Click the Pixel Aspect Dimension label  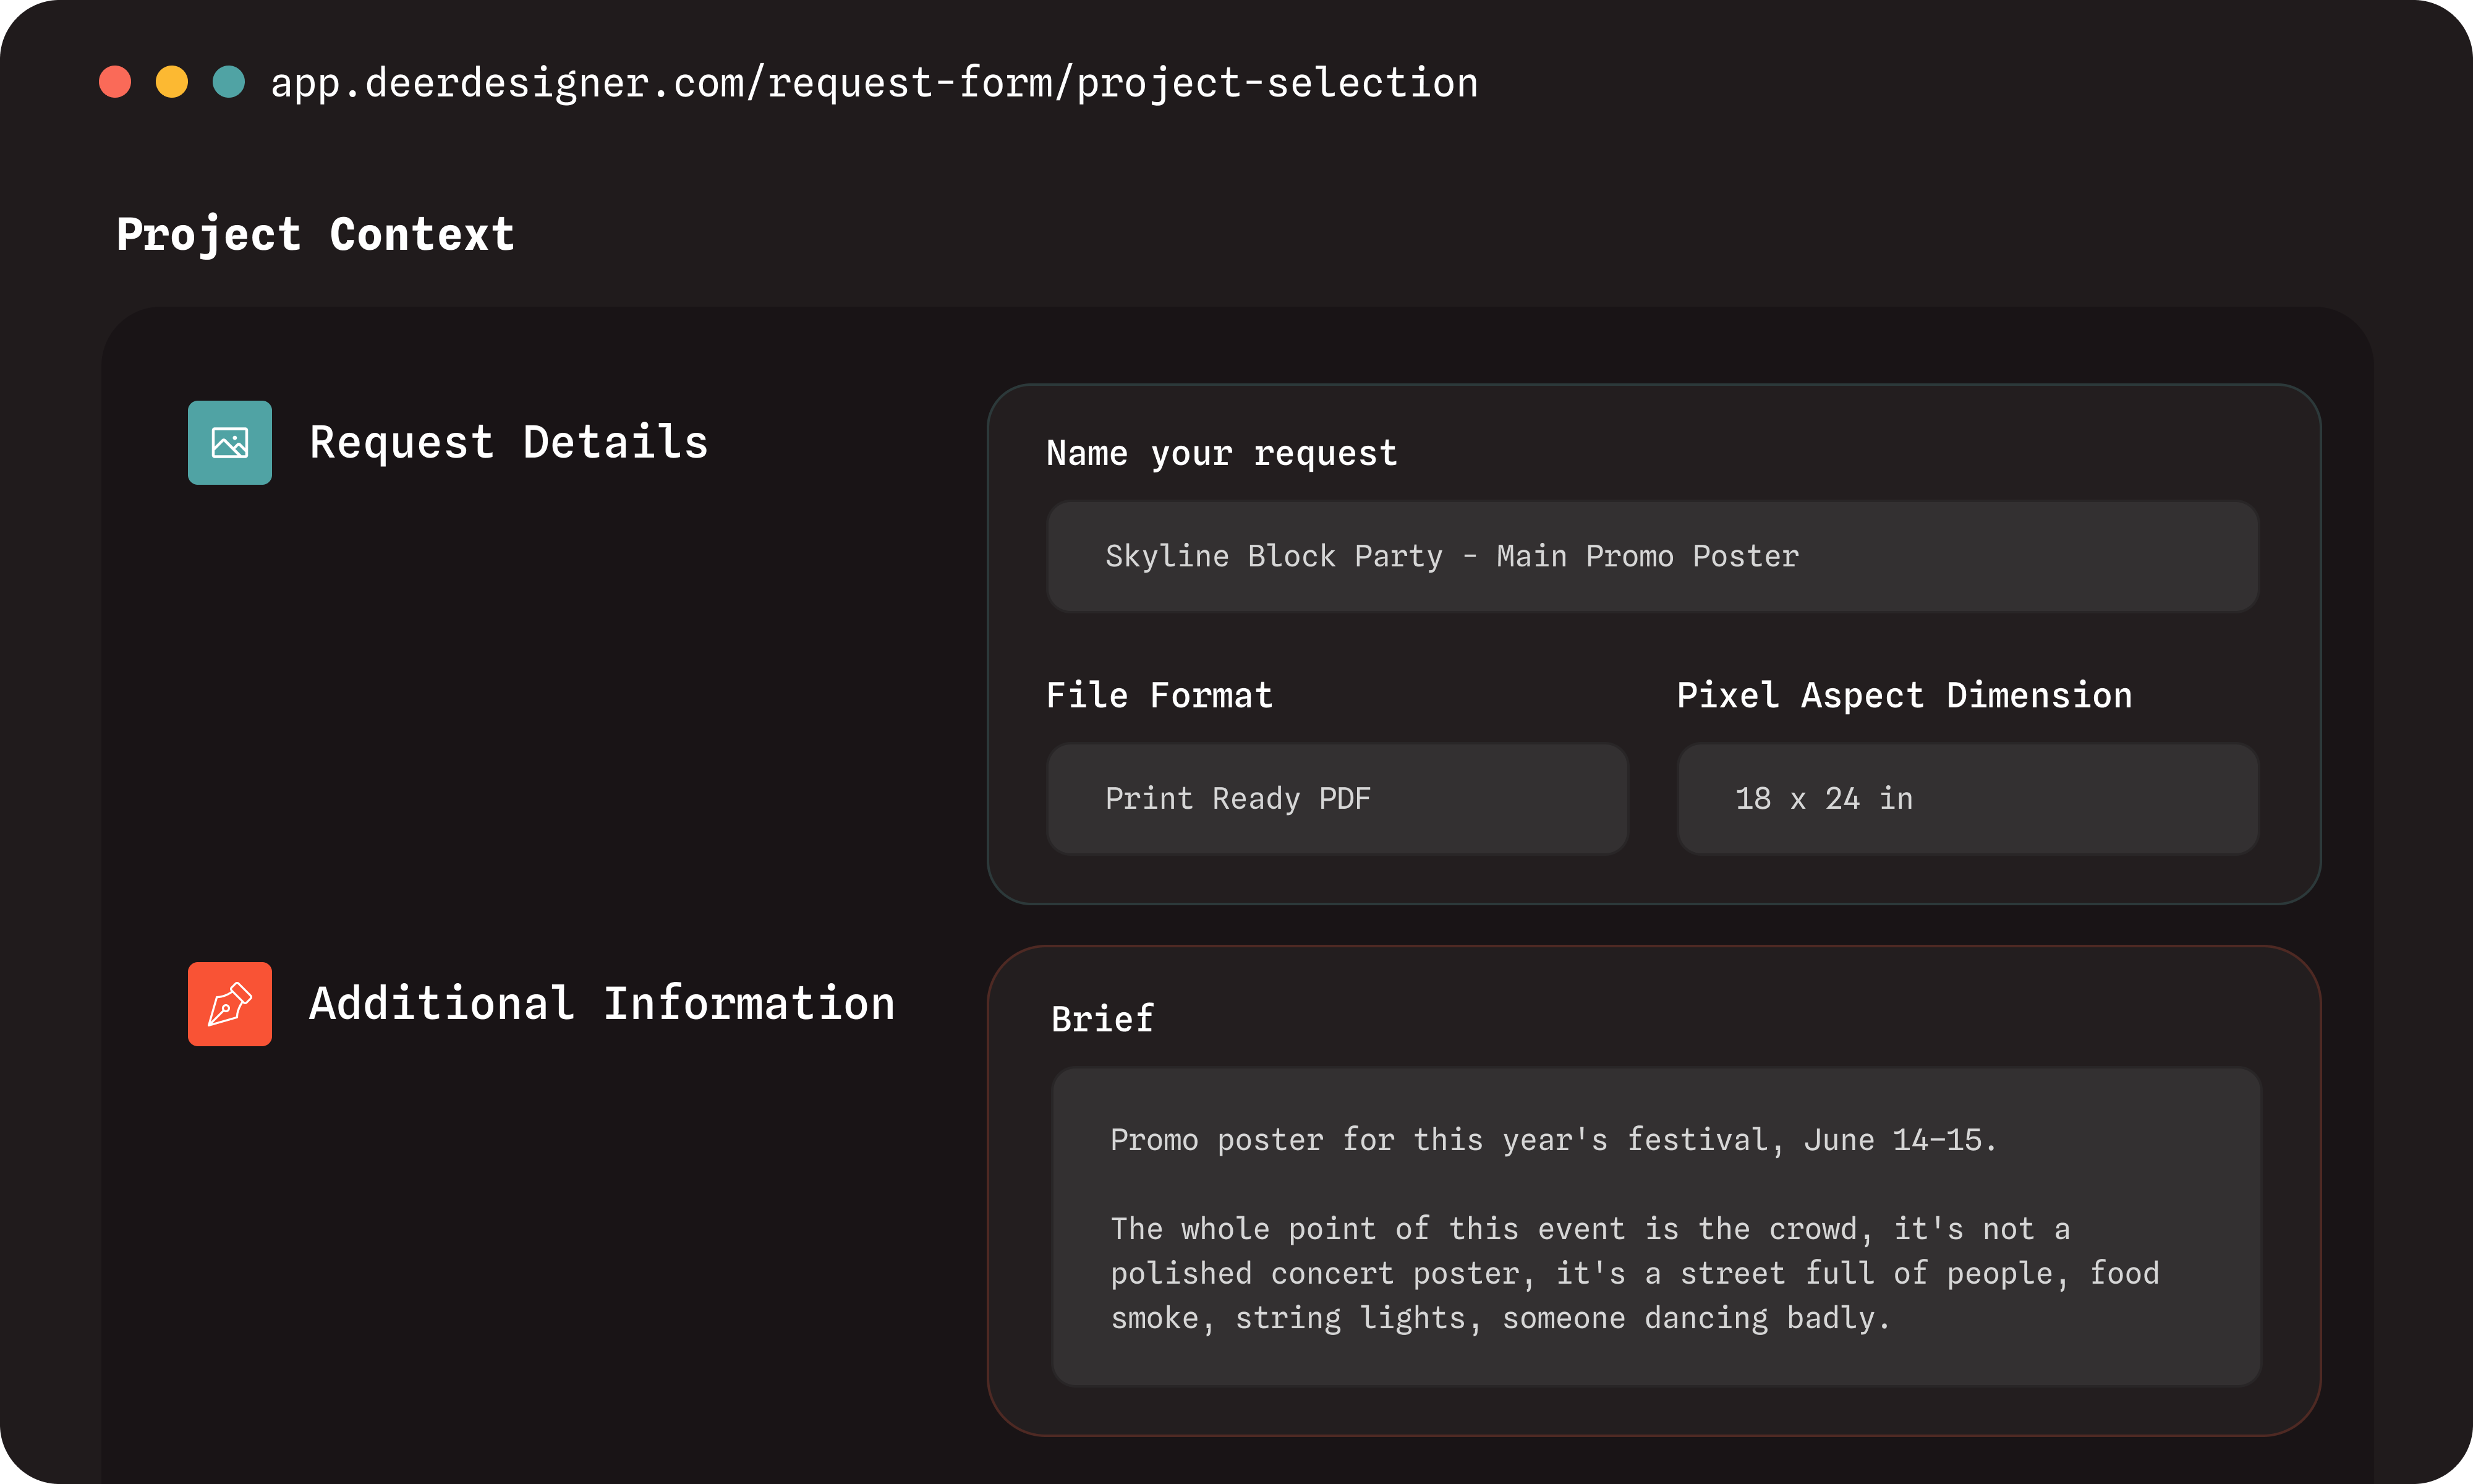click(1904, 695)
